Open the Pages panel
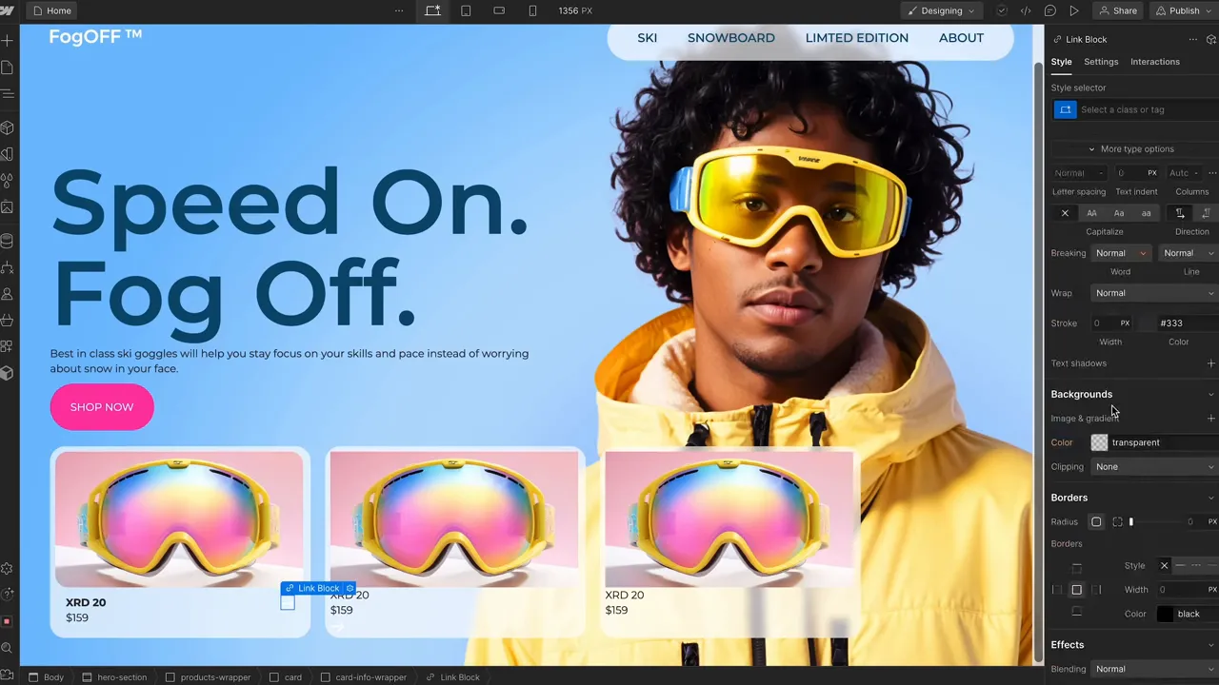The image size is (1219, 685). 8,68
